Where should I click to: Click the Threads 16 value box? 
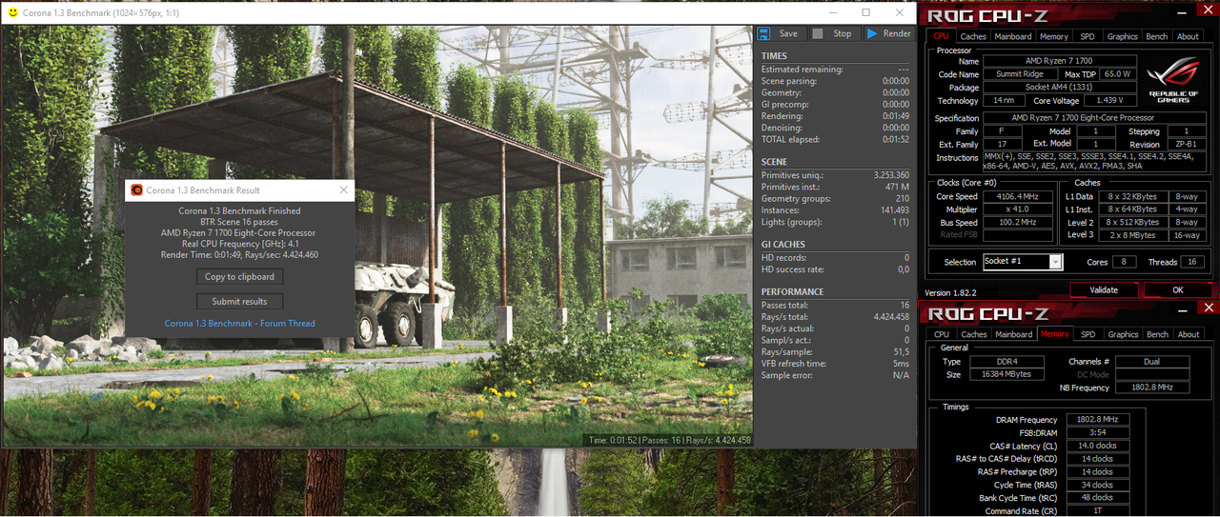[1192, 262]
